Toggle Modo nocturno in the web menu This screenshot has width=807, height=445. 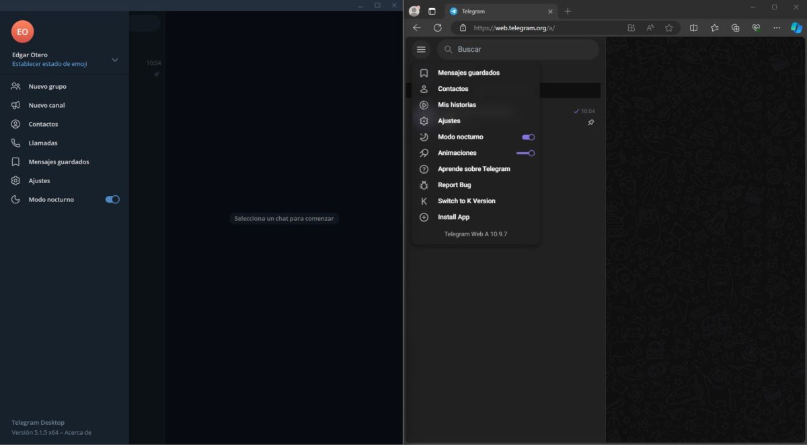point(527,137)
